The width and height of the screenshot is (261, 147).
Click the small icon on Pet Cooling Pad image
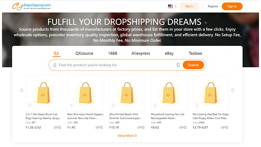(x=197, y=105)
